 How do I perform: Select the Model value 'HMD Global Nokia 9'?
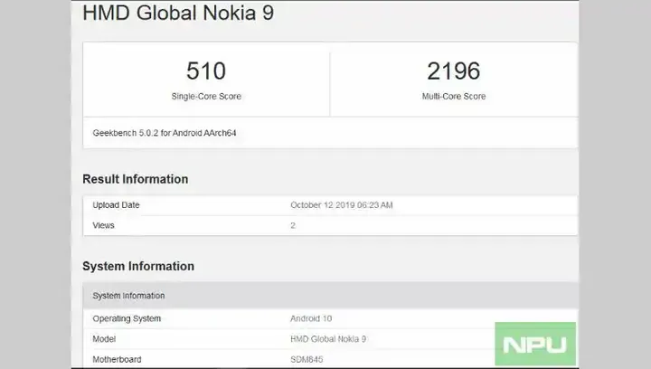[328, 339]
